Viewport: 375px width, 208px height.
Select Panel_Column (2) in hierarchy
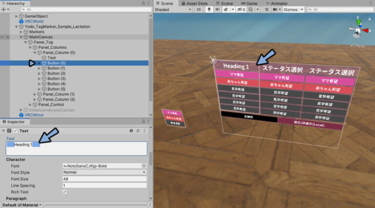pos(59,99)
